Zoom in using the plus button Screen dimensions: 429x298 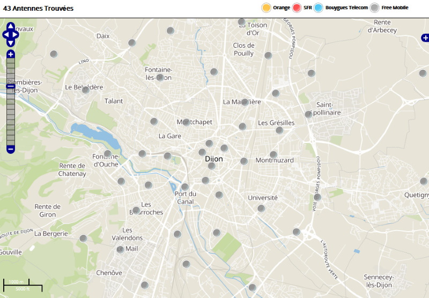click(11, 54)
